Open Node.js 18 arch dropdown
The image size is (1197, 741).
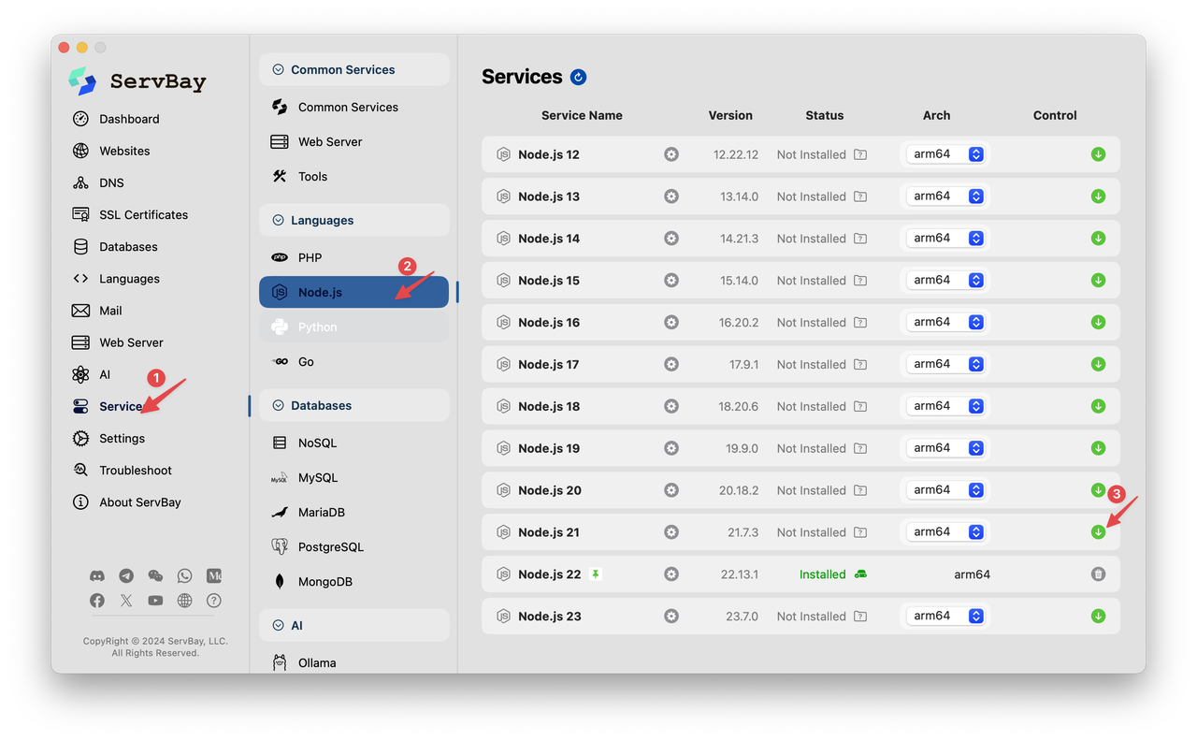coord(945,406)
